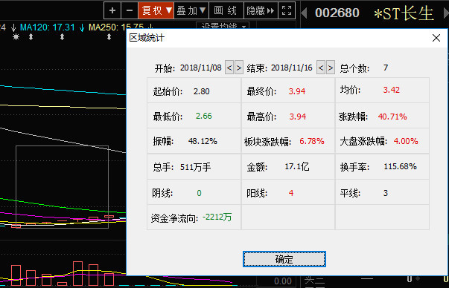Move end date later with right arrow
The image size is (449, 288).
click(x=331, y=68)
